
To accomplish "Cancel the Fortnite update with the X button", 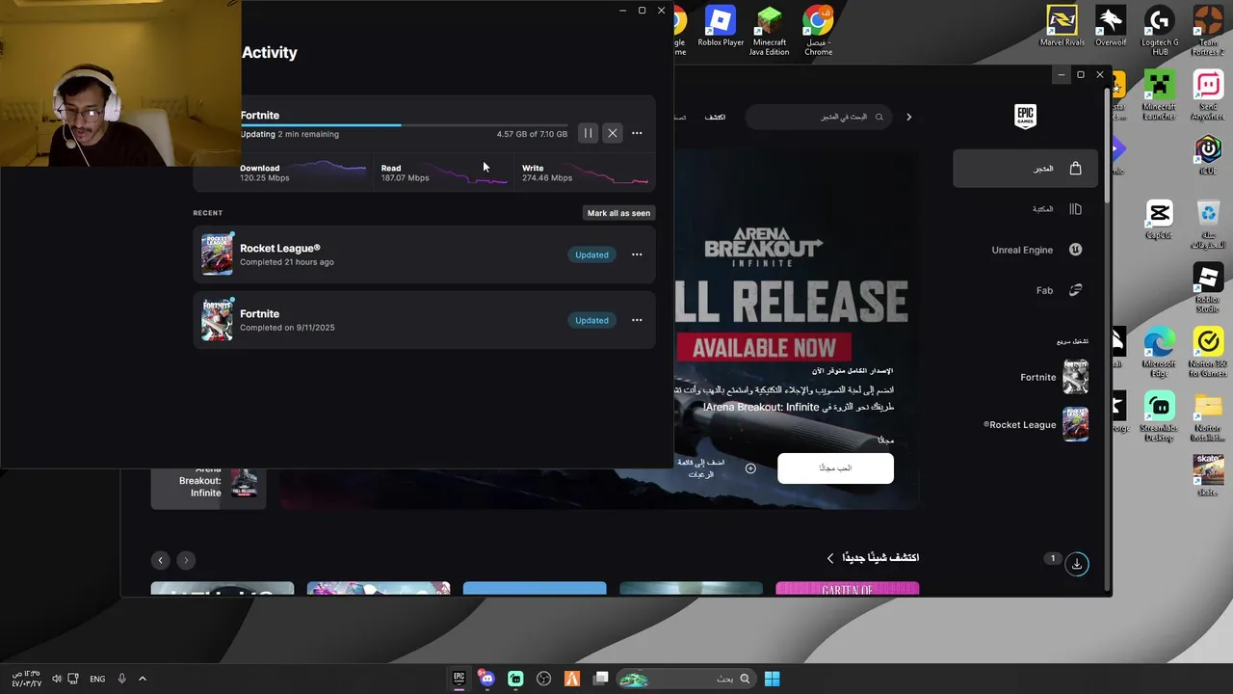I will tap(613, 133).
